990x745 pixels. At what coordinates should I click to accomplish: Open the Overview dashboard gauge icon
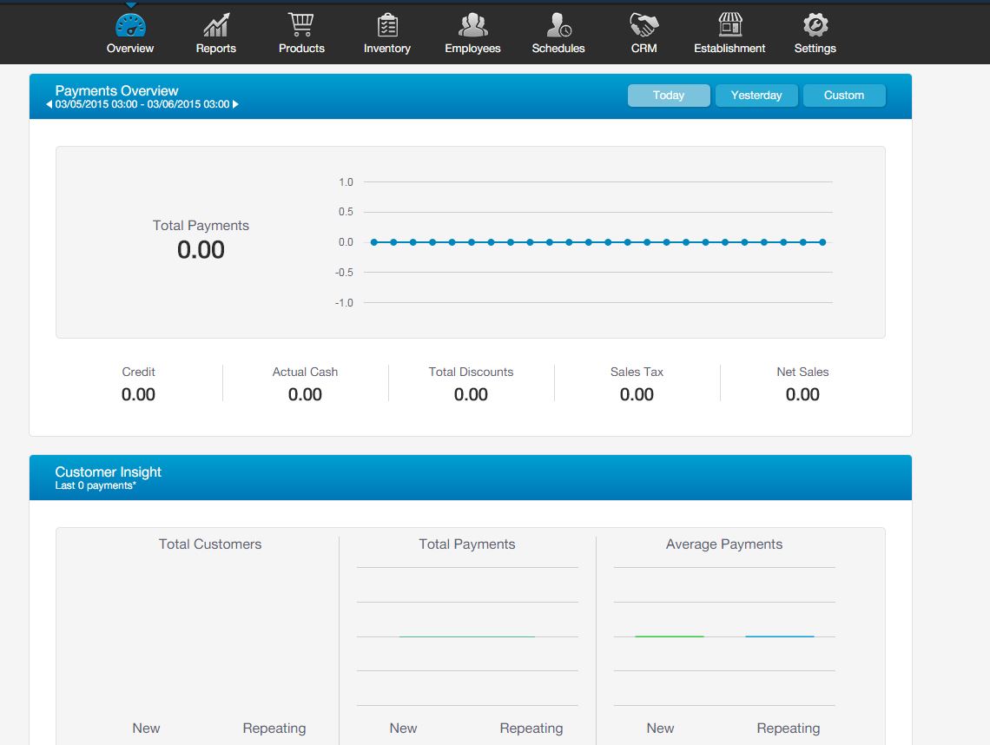130,25
